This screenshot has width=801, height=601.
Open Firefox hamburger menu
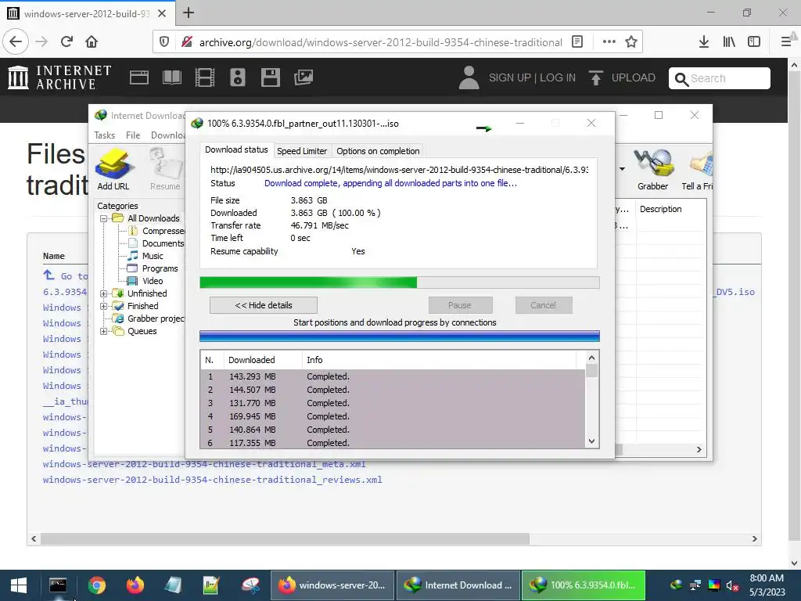click(x=786, y=42)
